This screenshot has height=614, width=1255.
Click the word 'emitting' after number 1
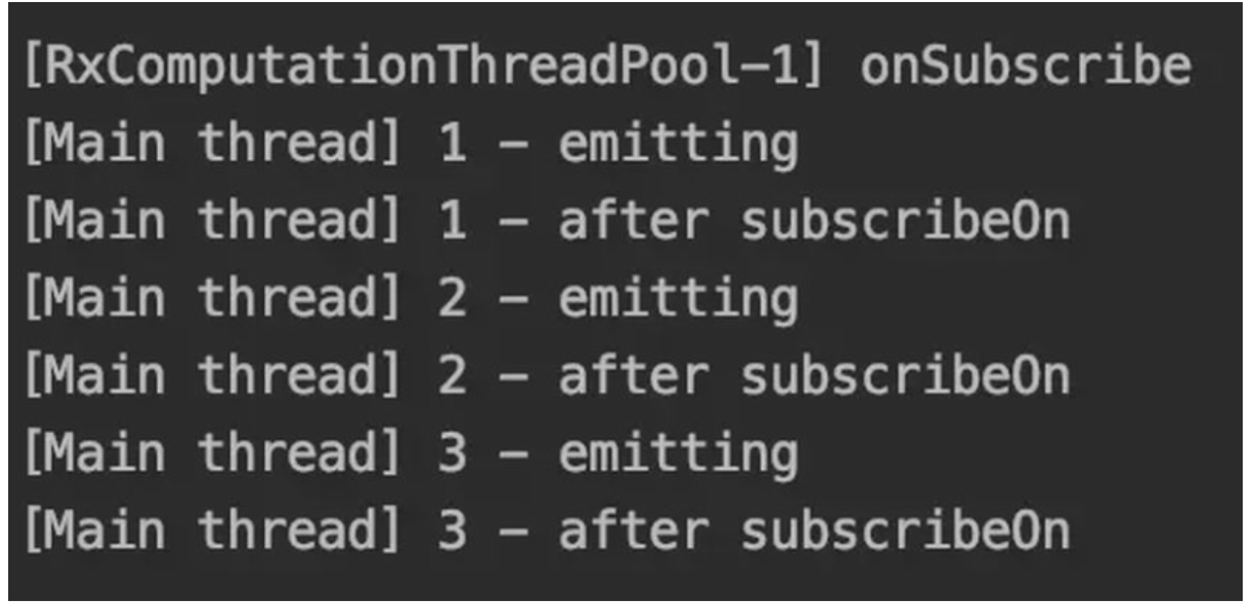679,145
